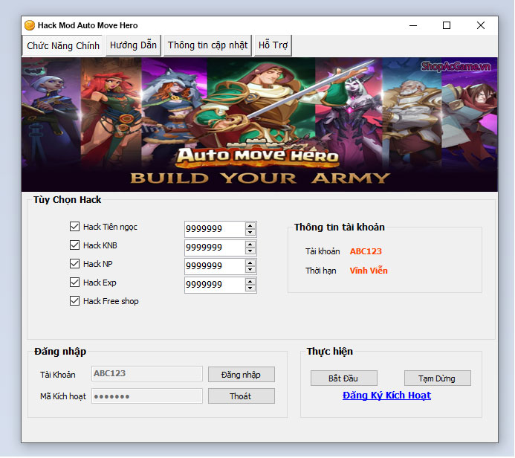Screen dimensions: 515x458
Task: Decrease Hack Exp value with down arrow
Action: pyautogui.click(x=250, y=288)
